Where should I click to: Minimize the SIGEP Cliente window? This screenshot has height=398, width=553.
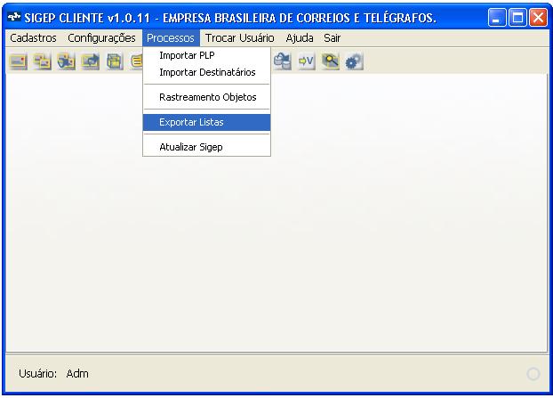[497, 17]
